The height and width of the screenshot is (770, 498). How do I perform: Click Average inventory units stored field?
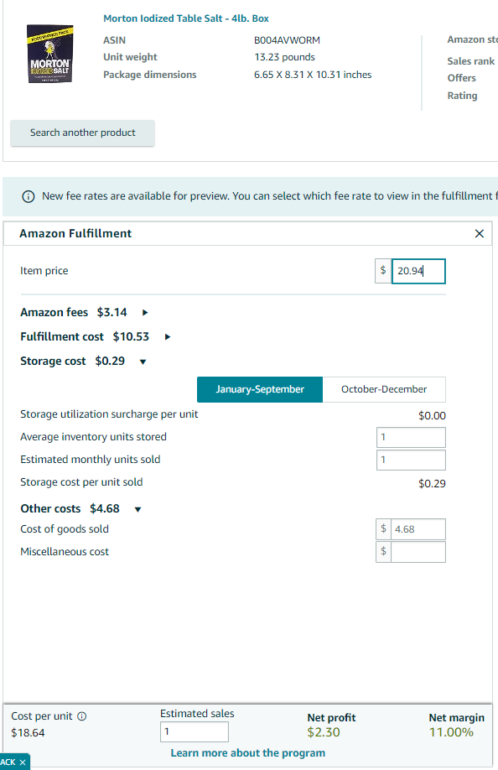(x=411, y=437)
